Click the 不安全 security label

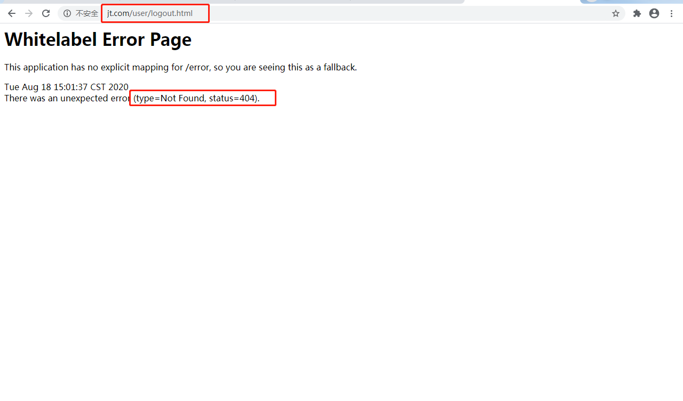(x=87, y=13)
